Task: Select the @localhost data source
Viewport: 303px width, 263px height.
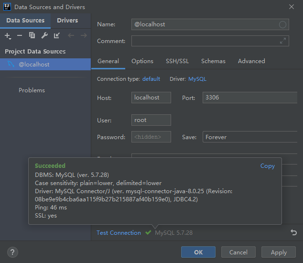Action: coord(33,65)
